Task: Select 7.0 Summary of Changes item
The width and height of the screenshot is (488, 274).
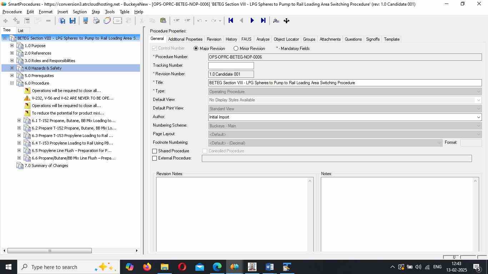Action: click(46, 166)
